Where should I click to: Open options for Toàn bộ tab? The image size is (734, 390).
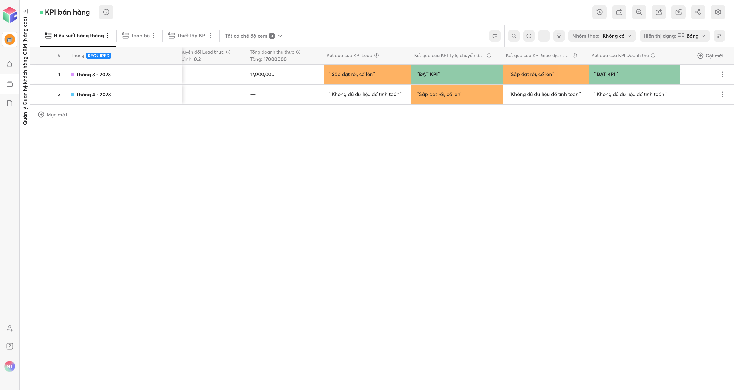[153, 36]
